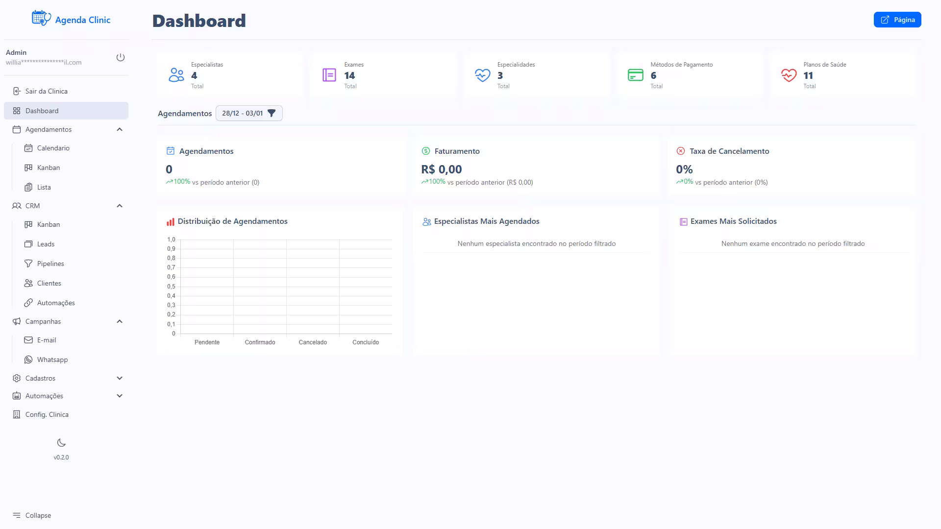
Task: Click the Agenda Clinic logo icon
Action: [41, 18]
